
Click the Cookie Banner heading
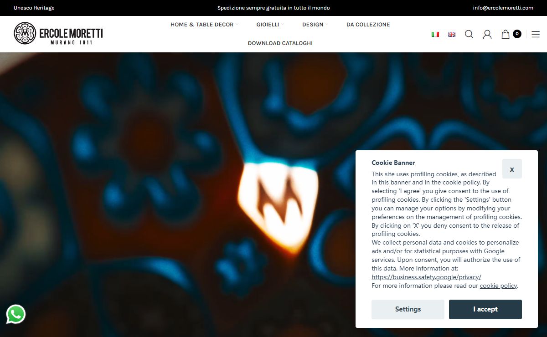point(393,163)
